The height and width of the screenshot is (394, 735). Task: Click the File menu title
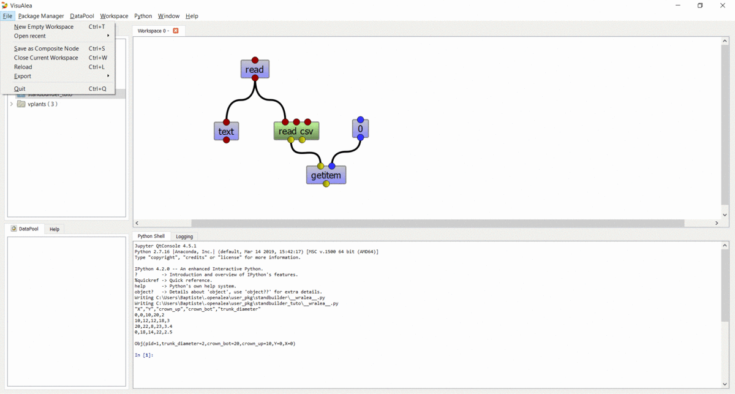7,16
